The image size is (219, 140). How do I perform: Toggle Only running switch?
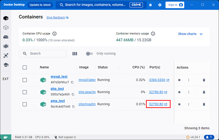(89, 54)
